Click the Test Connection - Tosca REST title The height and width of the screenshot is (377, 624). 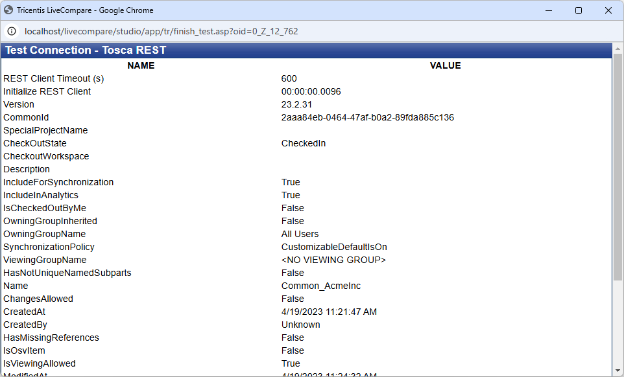pos(86,50)
